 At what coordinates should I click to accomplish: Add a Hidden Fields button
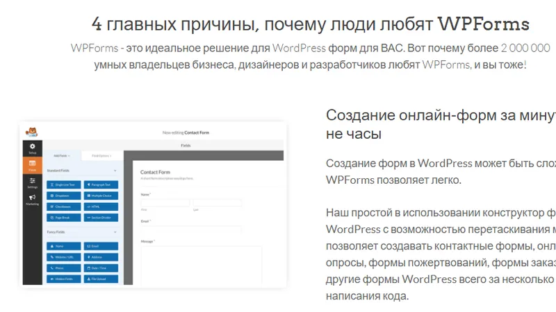[64, 279]
